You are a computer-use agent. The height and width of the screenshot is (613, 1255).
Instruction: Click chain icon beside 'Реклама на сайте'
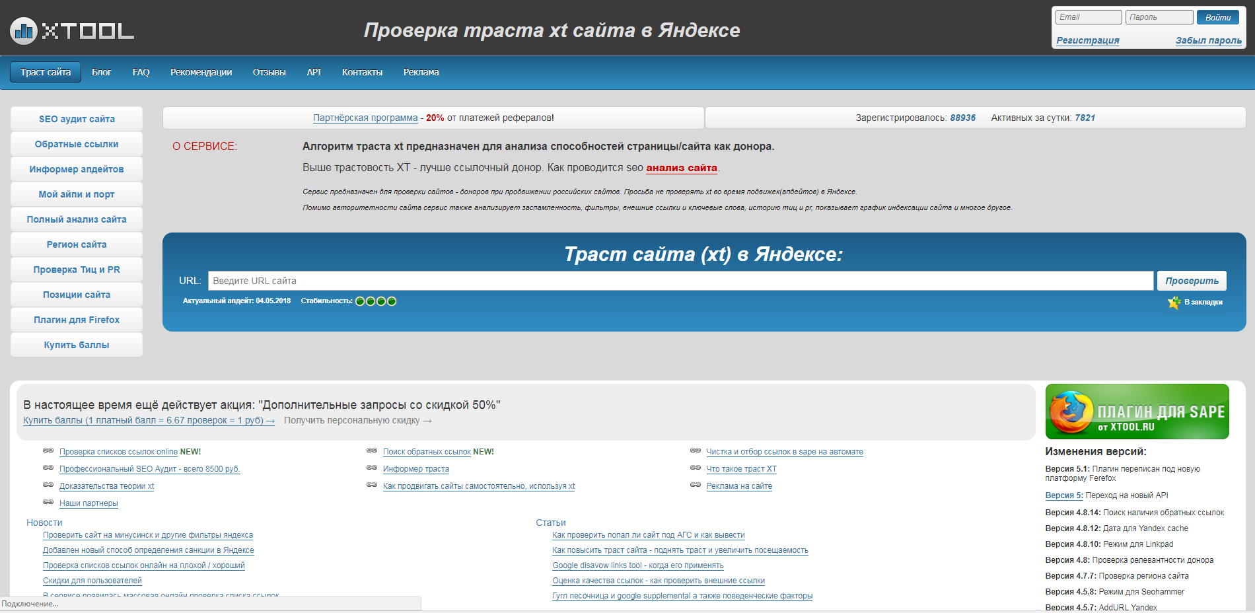(x=696, y=486)
